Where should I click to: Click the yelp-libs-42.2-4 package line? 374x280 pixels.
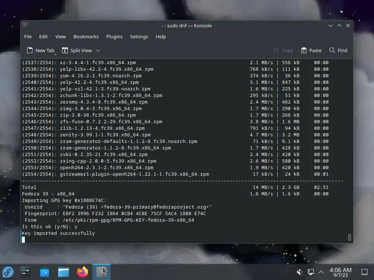pos(175,69)
